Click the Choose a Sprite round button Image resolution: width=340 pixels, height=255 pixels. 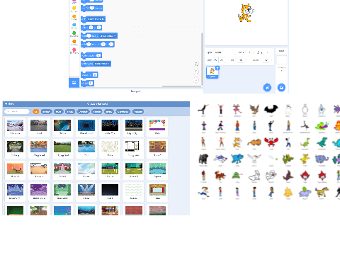[x=267, y=88]
